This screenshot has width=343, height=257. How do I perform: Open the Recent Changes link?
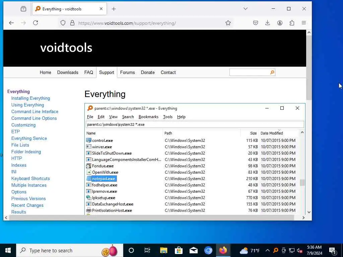pos(27,205)
